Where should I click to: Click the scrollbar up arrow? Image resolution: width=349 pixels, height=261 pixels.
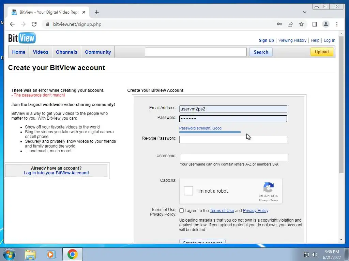click(341, 34)
